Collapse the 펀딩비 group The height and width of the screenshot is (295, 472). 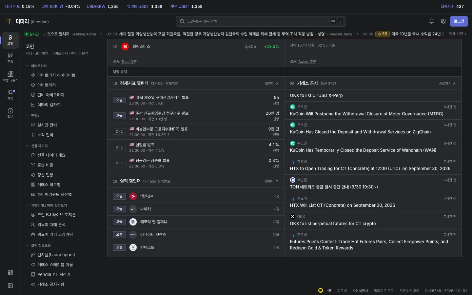(x=33, y=116)
